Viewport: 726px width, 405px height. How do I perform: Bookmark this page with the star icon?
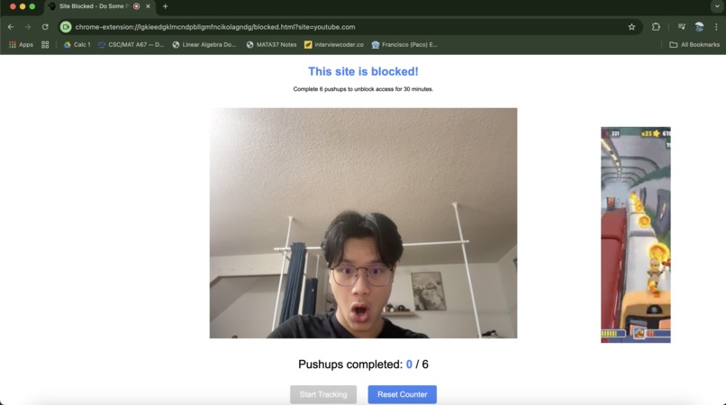point(631,27)
